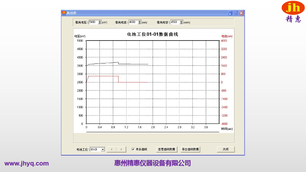This screenshot has width=306, height=172.
Task: Click the disabled maximize window button
Action: (236, 13)
